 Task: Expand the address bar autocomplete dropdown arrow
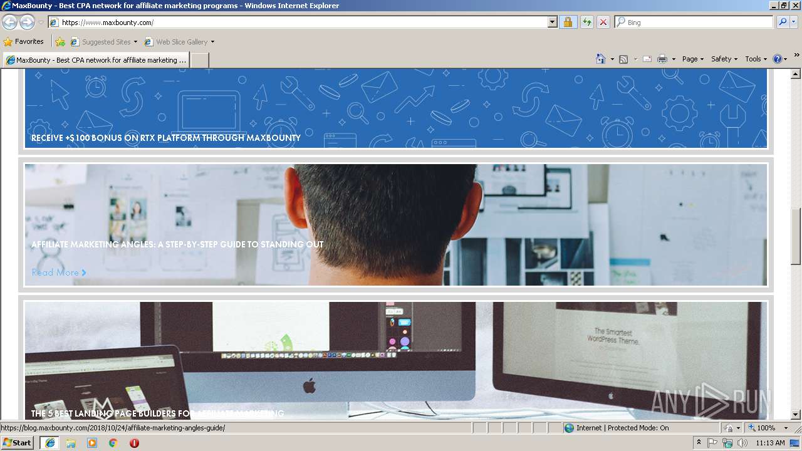tap(552, 23)
